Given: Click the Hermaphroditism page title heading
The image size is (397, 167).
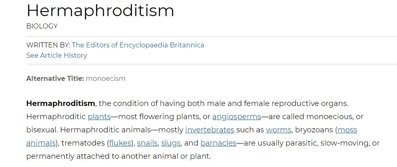Looking at the screenshot, I should tap(100, 11).
